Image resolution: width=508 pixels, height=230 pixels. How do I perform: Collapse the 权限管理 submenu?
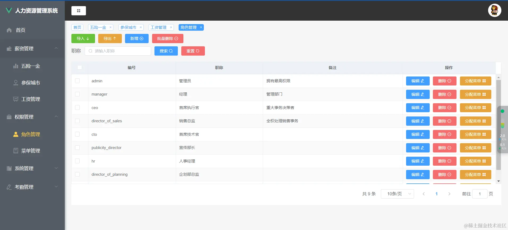56,116
